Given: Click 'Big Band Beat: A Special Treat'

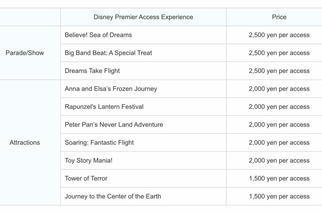Looking at the screenshot, I should (108, 53).
